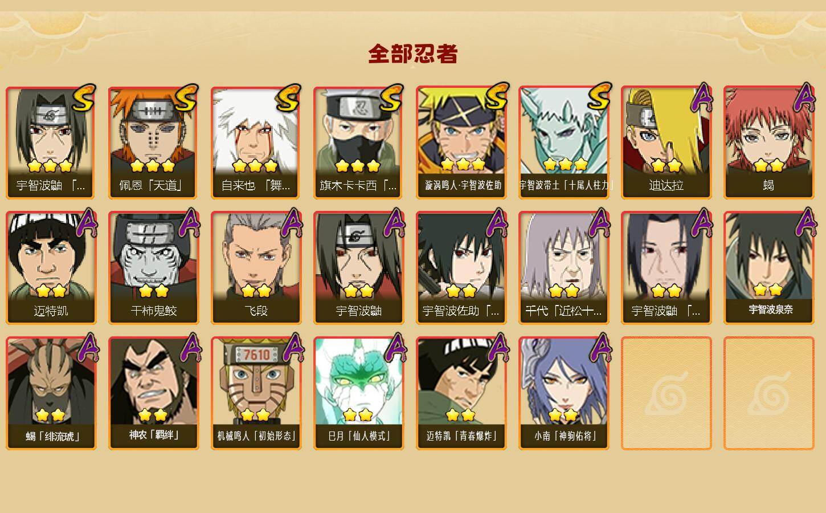Click the last empty ninja slot
Image resolution: width=826 pixels, height=513 pixels.
coord(768,393)
